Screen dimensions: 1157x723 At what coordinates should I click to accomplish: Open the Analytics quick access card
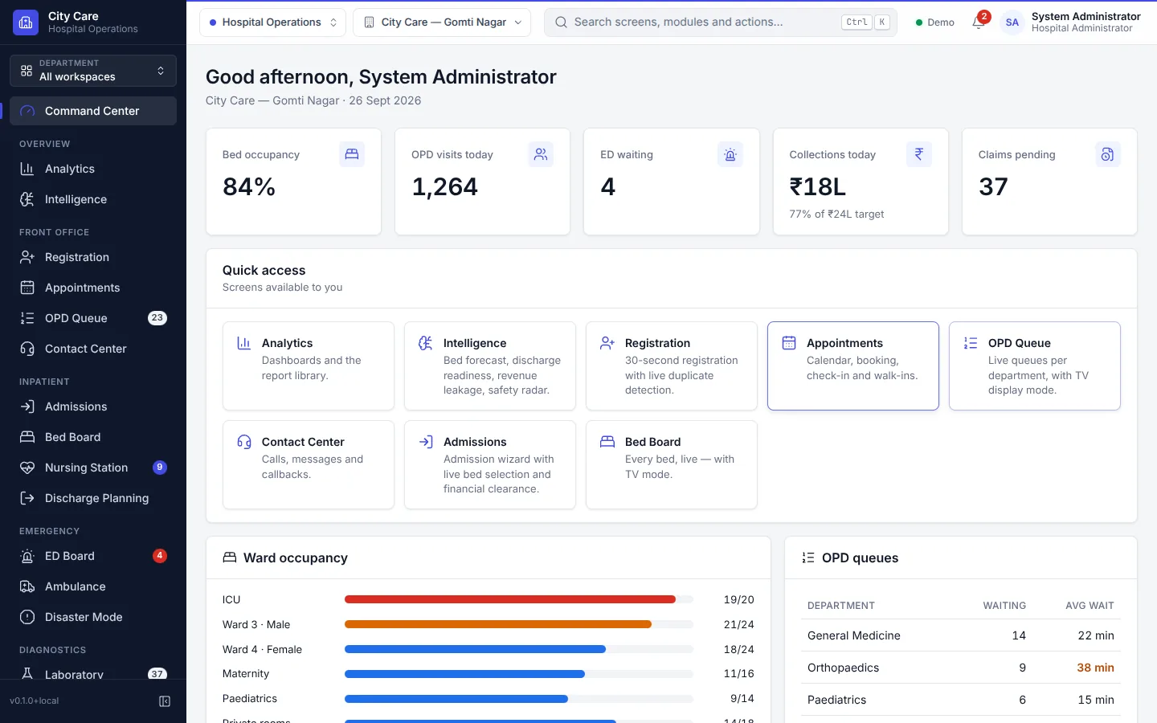[309, 366]
